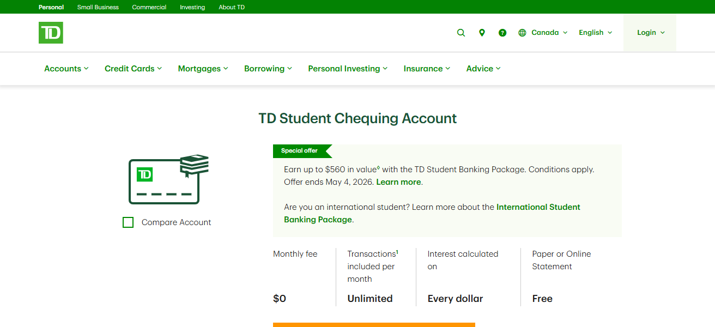Click the branch locator pin icon

pyautogui.click(x=482, y=33)
